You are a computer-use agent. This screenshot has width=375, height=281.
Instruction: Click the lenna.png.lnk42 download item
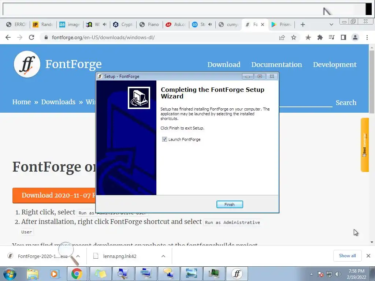coord(120,256)
